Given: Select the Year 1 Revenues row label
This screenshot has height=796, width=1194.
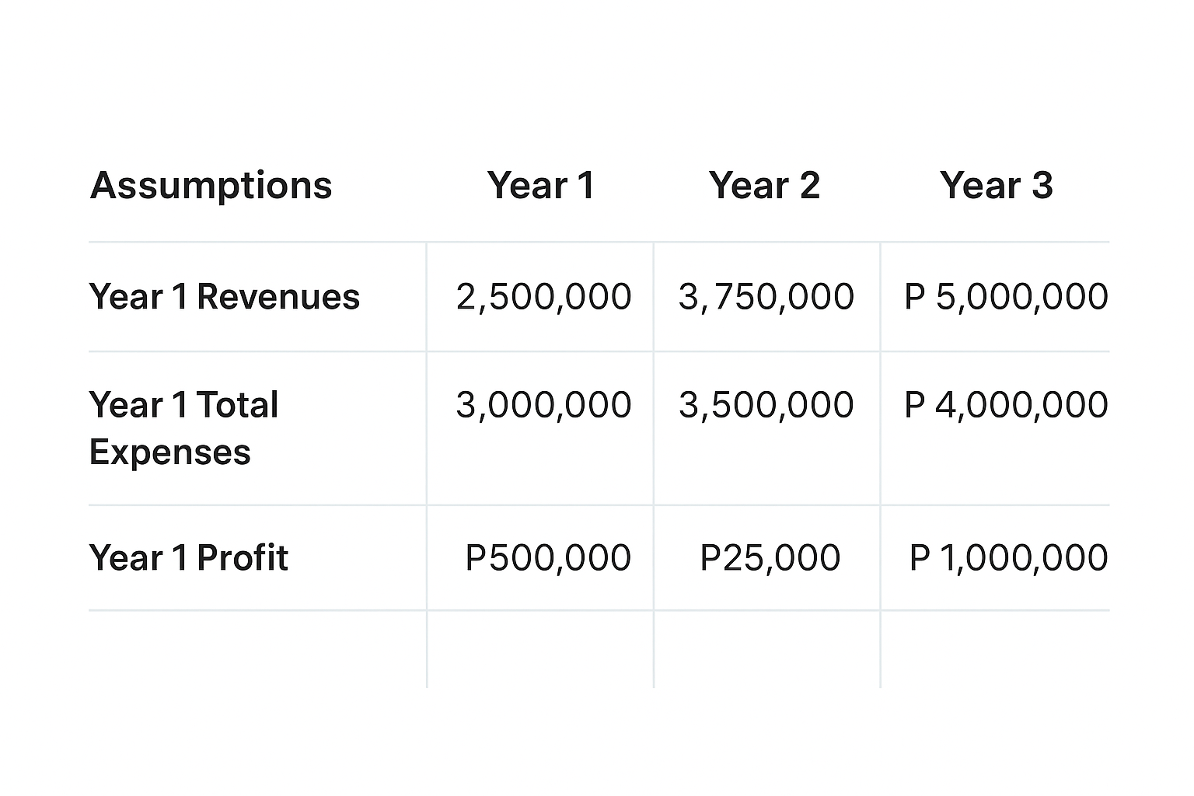Looking at the screenshot, I should click(x=225, y=297).
